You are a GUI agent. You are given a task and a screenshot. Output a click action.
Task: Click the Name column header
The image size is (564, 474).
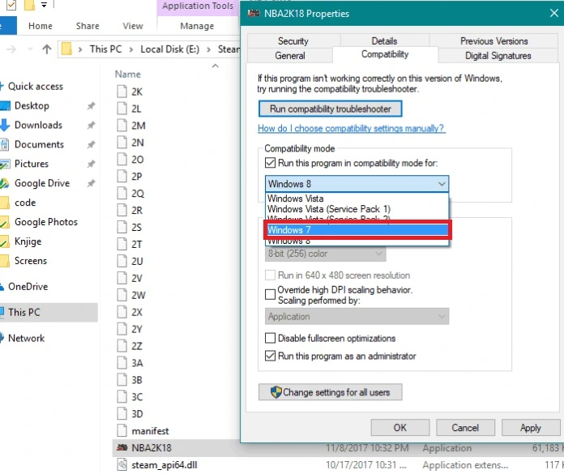coord(128,74)
